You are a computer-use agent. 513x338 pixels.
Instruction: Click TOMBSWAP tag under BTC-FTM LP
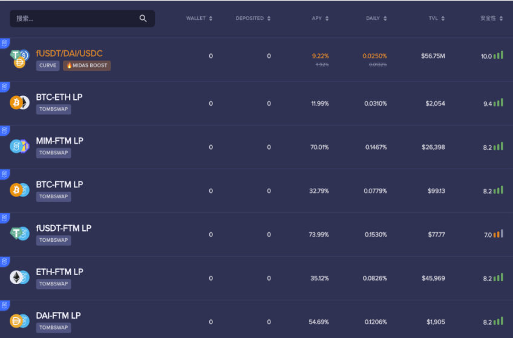(x=54, y=197)
